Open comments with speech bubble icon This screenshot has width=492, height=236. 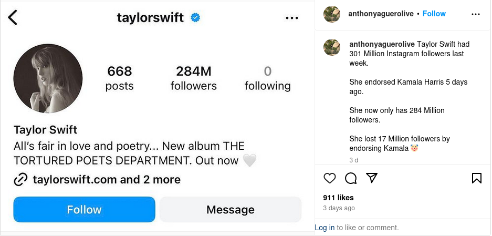(x=351, y=178)
